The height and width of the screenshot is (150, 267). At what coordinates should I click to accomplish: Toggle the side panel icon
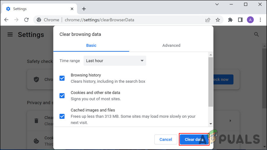pos(240,20)
